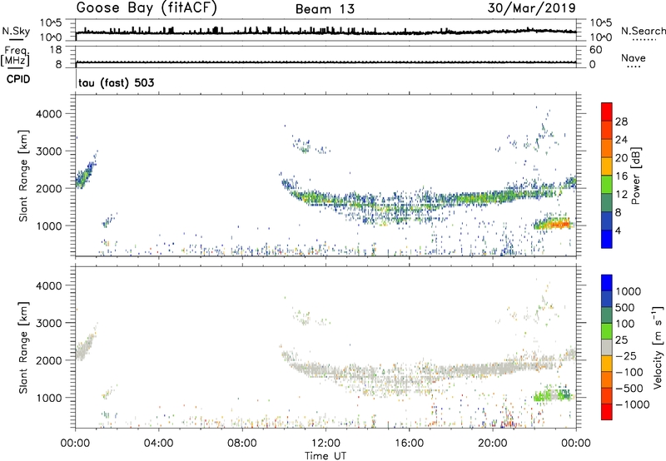Click the '16' tick on the Power scale
The width and height of the screenshot is (666, 461).
pyautogui.click(x=621, y=176)
